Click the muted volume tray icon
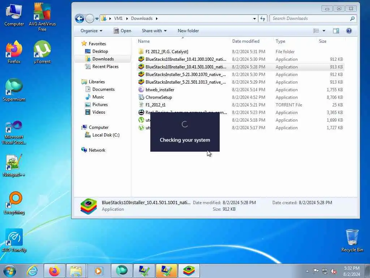 tap(334, 271)
